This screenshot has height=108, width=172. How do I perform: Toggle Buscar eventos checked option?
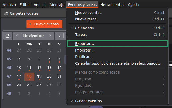click(x=88, y=101)
